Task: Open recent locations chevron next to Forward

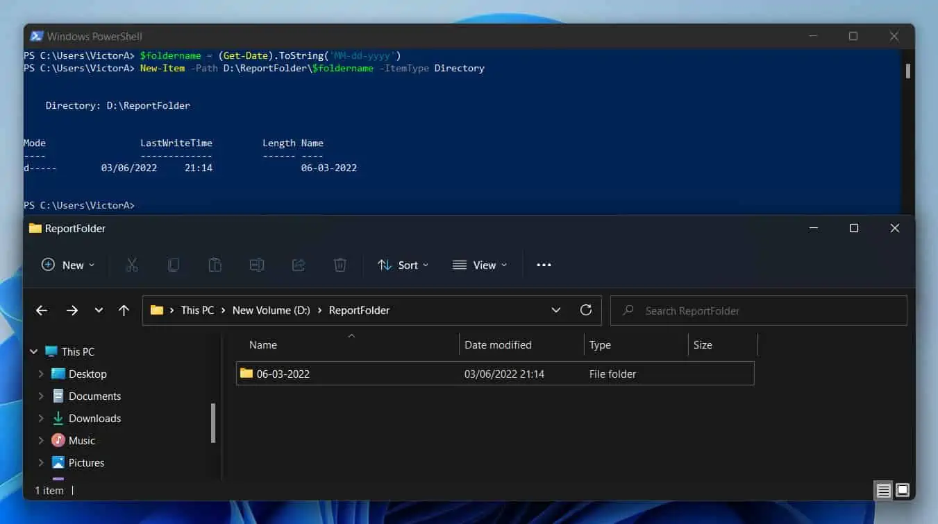Action: coord(99,311)
